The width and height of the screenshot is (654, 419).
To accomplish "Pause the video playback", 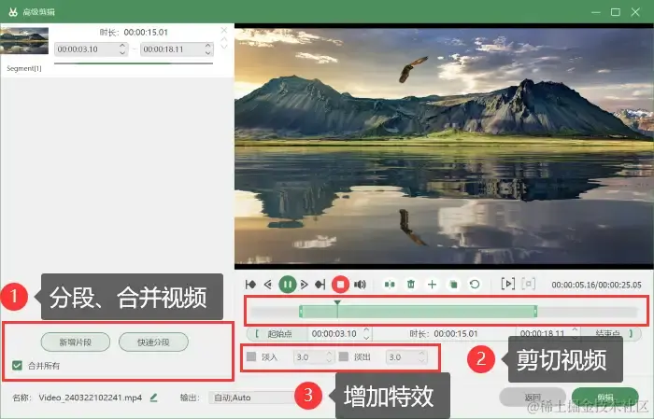I will (288, 285).
